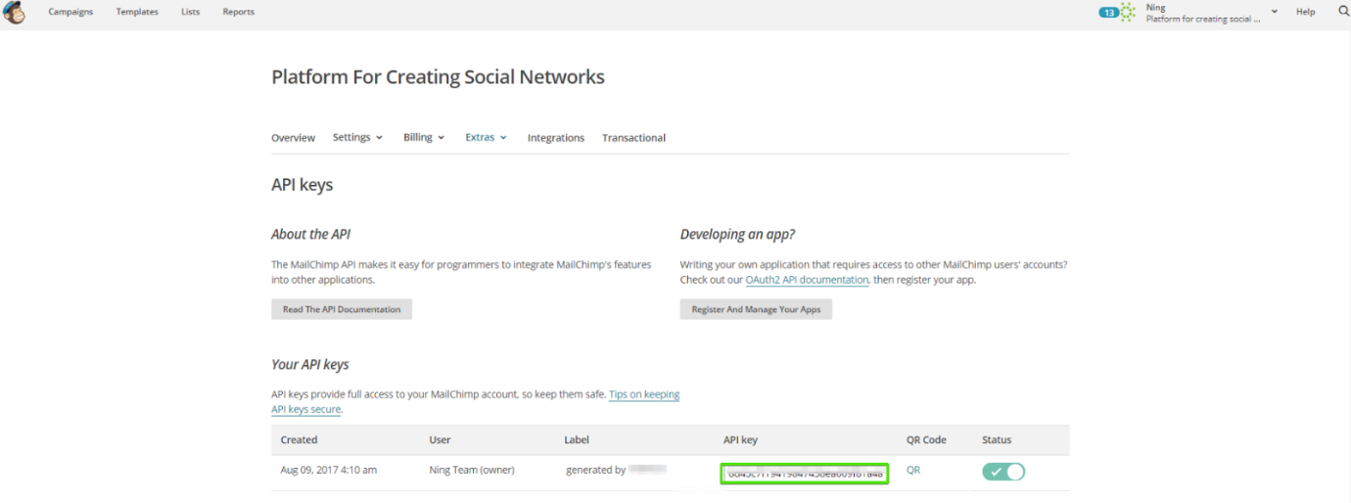The height and width of the screenshot is (503, 1351).
Task: Select the API key text field
Action: tap(805, 474)
